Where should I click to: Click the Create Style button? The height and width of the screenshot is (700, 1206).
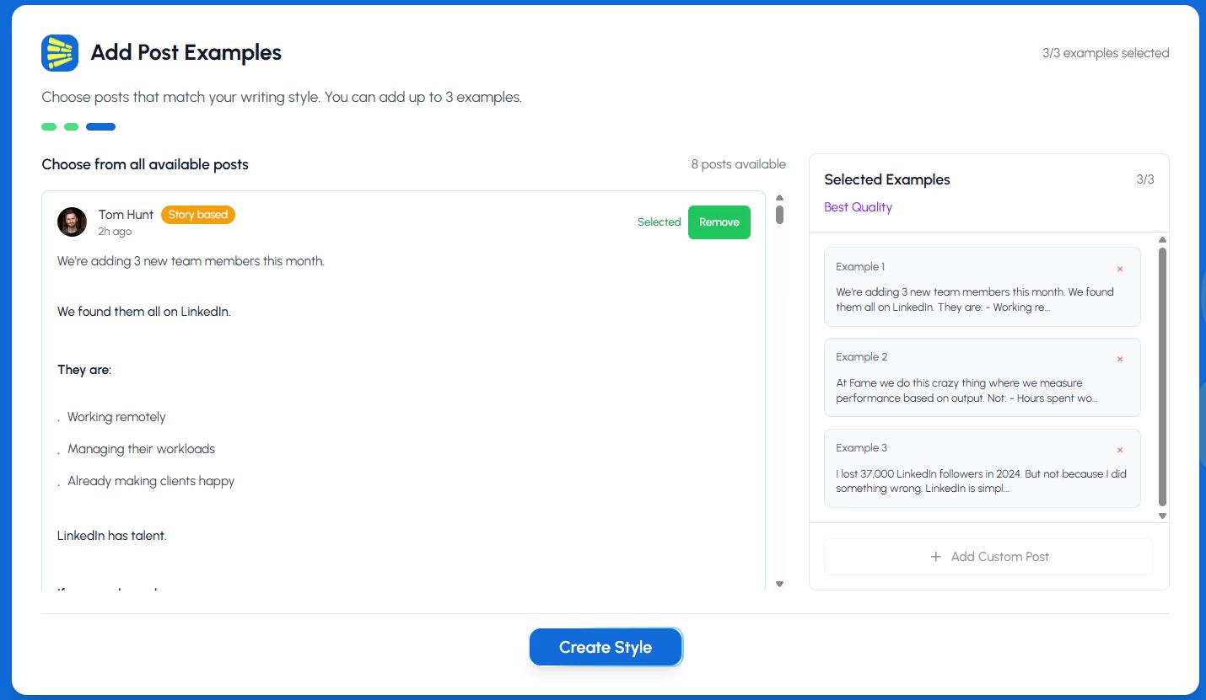pyautogui.click(x=606, y=647)
